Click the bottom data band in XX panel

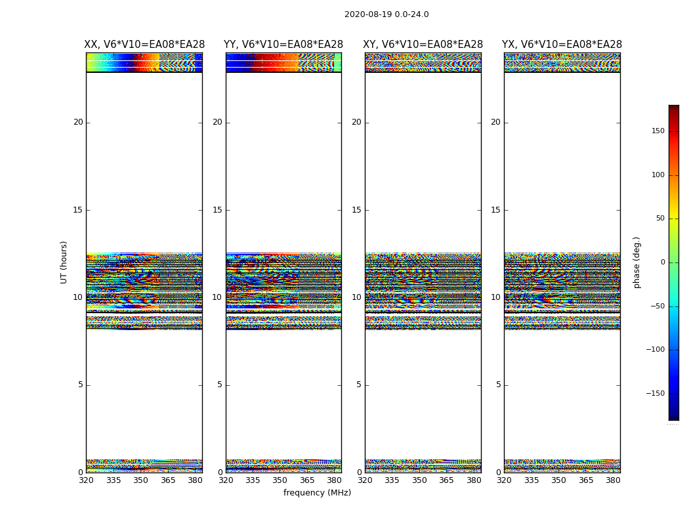(x=144, y=466)
